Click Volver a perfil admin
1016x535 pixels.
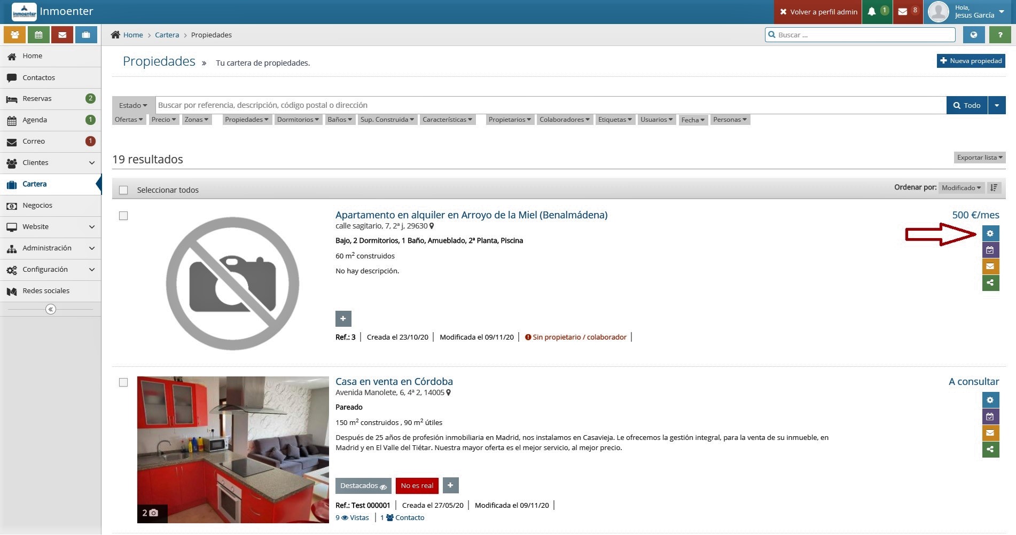point(818,12)
